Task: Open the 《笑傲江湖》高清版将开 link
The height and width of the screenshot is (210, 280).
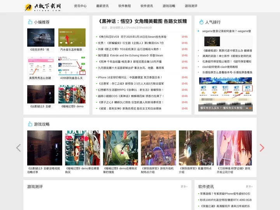Action: (x=225, y=206)
